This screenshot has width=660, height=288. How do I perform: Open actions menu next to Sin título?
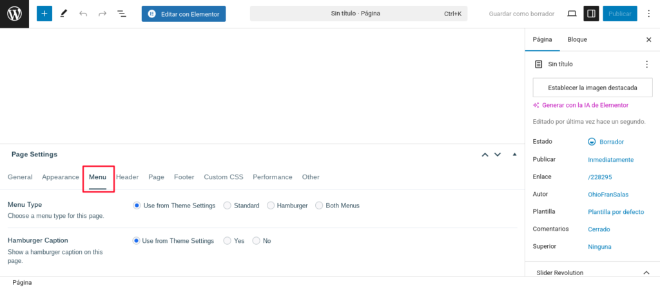click(x=647, y=64)
